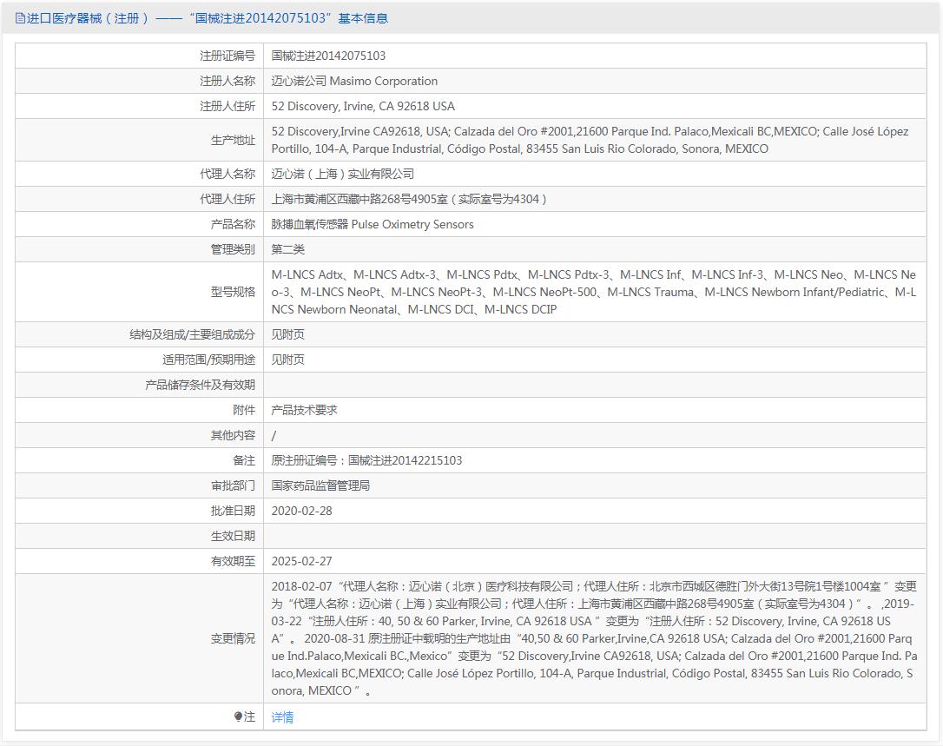The image size is (943, 746).
Task: Select the change history text starting 2018-02-07
Action: coord(594,639)
